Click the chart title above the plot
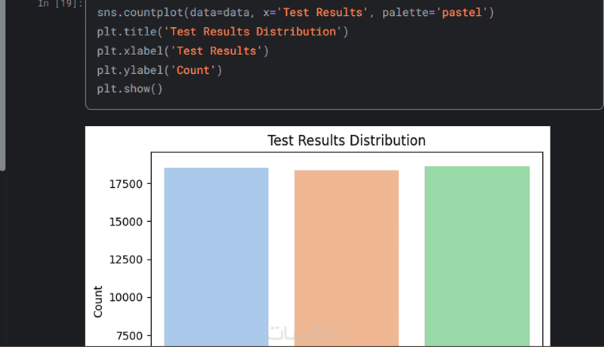Viewport: 604px width, 347px height. [x=347, y=141]
